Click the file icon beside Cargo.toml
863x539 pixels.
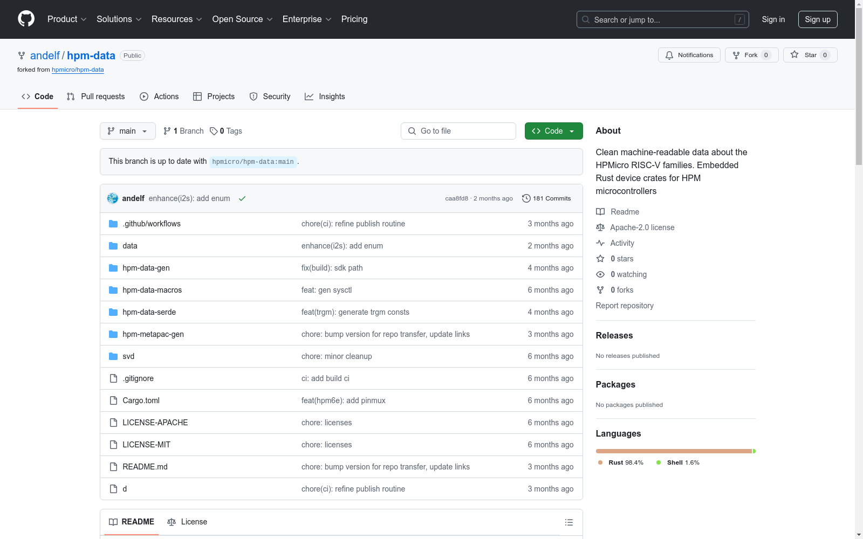click(x=113, y=400)
